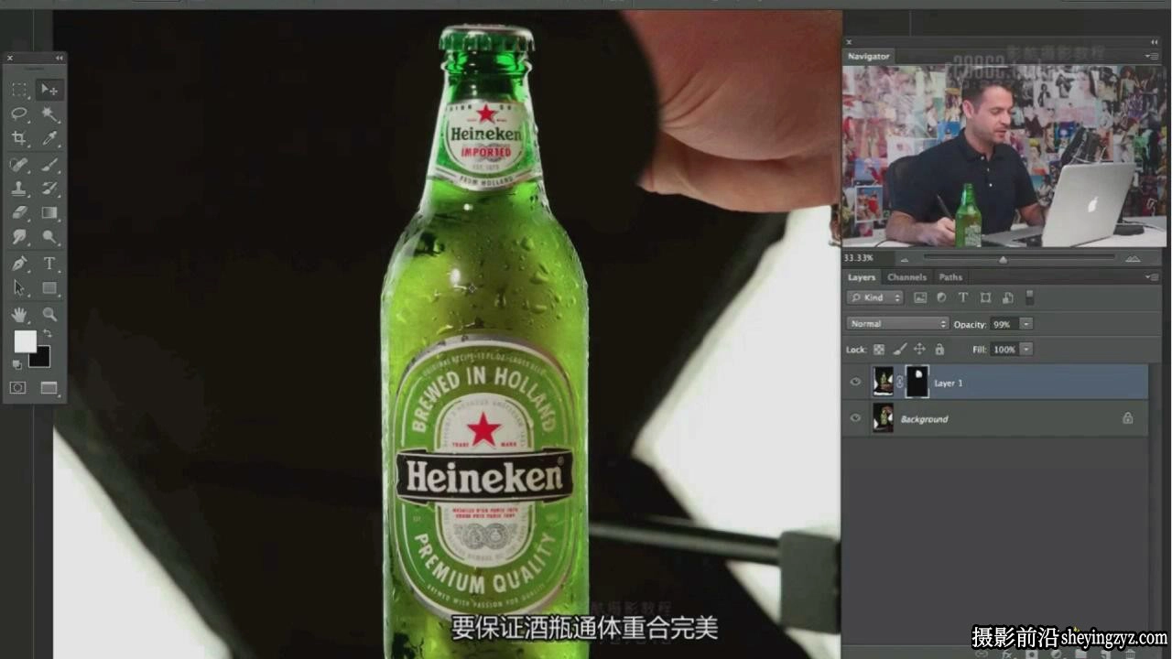Change the screen mode
1172x659 pixels.
tap(49, 387)
